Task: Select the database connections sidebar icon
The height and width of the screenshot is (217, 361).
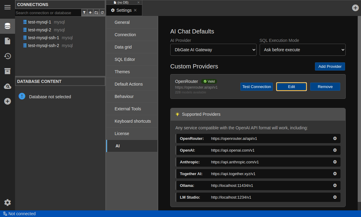Action: 8,26
